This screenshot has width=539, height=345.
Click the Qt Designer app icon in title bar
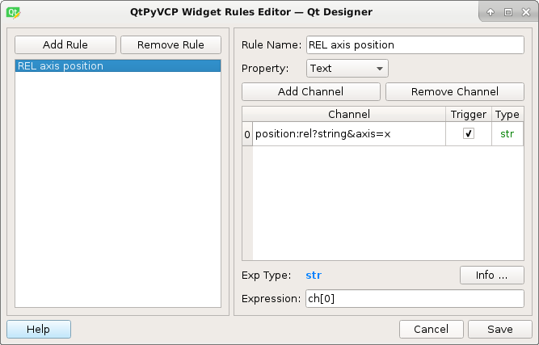point(14,12)
